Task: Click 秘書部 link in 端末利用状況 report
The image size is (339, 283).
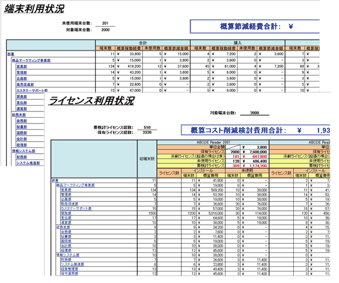Action: pyautogui.click(x=22, y=126)
